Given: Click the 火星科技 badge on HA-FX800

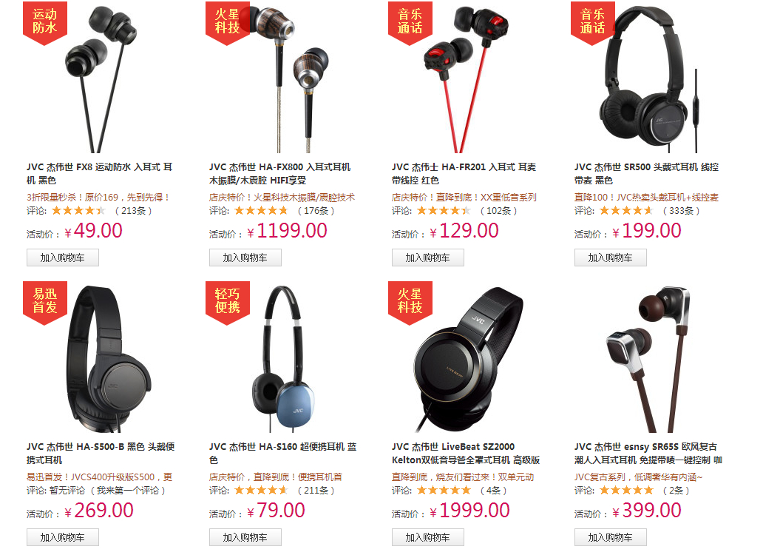Looking at the screenshot, I should (x=227, y=23).
